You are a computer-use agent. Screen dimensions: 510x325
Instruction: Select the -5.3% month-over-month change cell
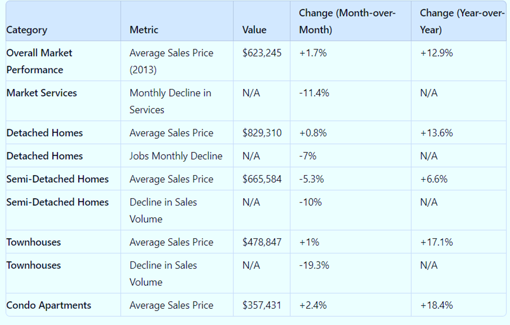pyautogui.click(x=312, y=179)
